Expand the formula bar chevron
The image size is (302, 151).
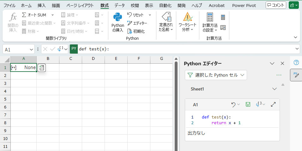pyautogui.click(x=297, y=49)
